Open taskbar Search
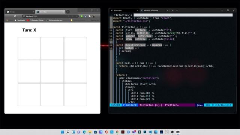Image resolution: width=240 pixels, height=135 pixels. pyautogui.click(x=68, y=132)
